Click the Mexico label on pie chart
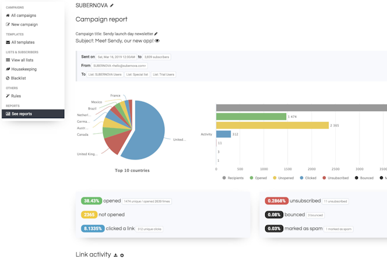Viewport: 387px width, 262px height. [x=97, y=102]
